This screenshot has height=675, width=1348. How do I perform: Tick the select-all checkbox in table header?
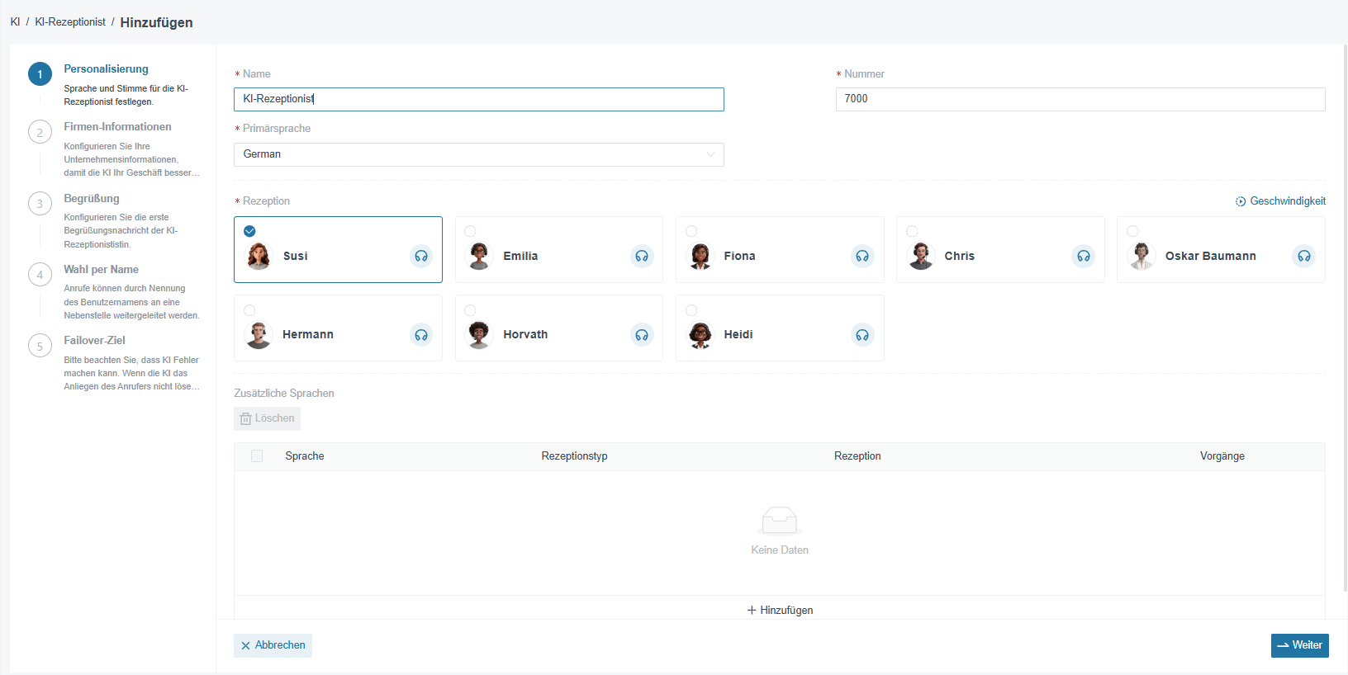257,456
